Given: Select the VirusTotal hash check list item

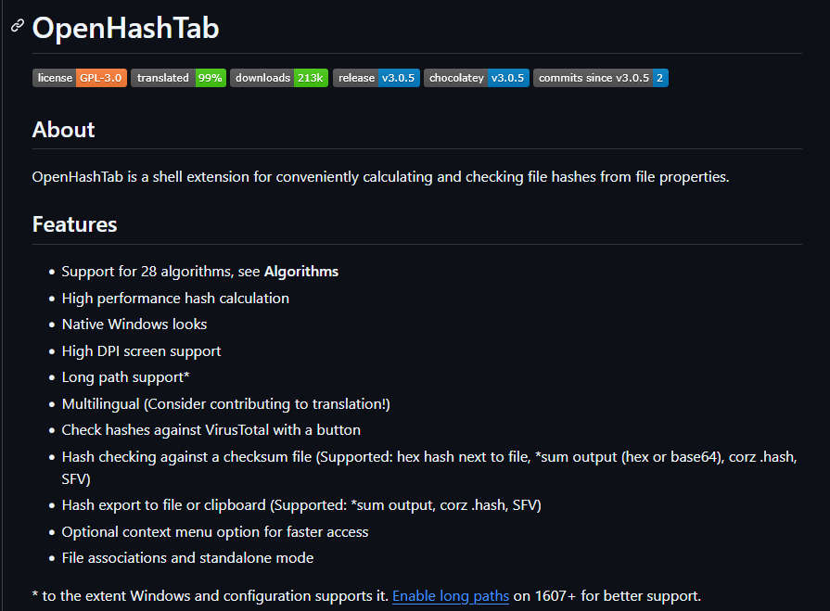Looking at the screenshot, I should [x=211, y=430].
